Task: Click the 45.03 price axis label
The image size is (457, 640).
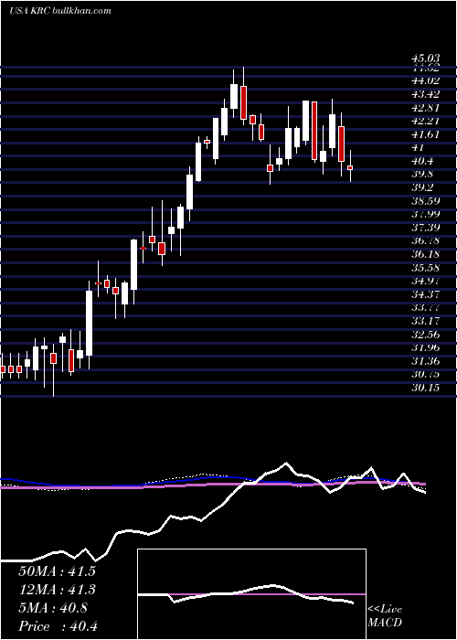Action: (x=425, y=60)
